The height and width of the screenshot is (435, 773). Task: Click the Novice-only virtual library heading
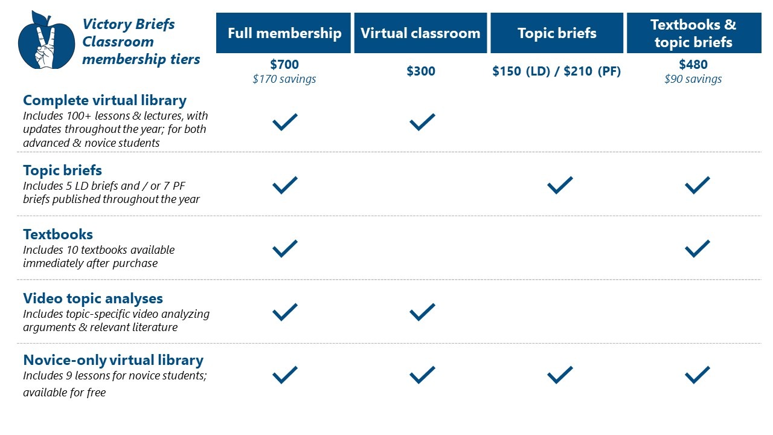114,360
